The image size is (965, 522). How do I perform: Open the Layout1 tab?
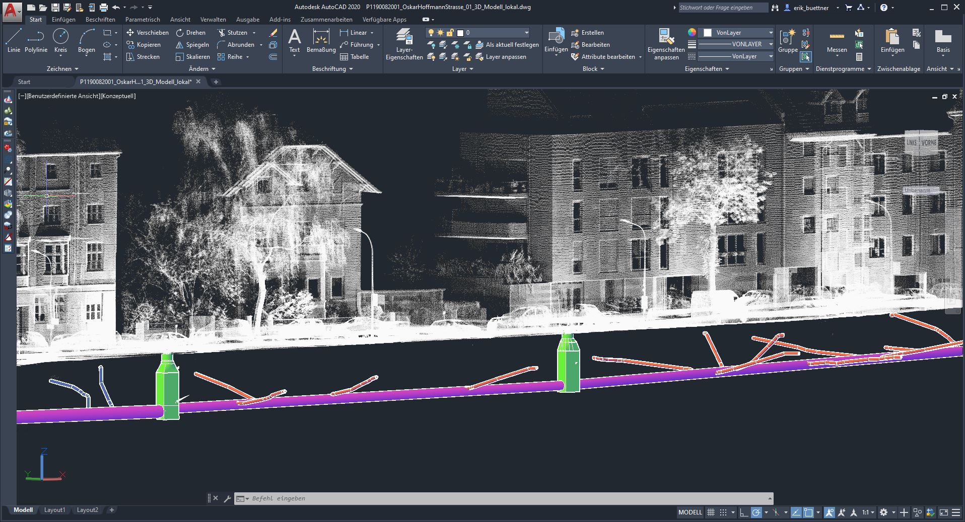(54, 510)
